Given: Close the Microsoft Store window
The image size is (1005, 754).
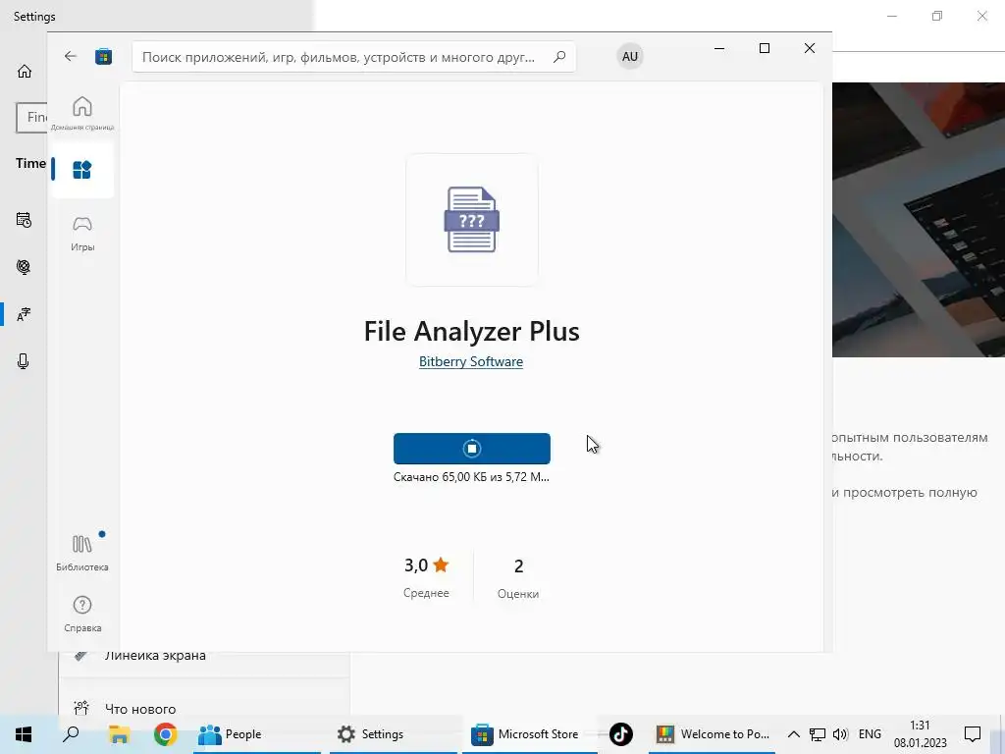Looking at the screenshot, I should [810, 48].
